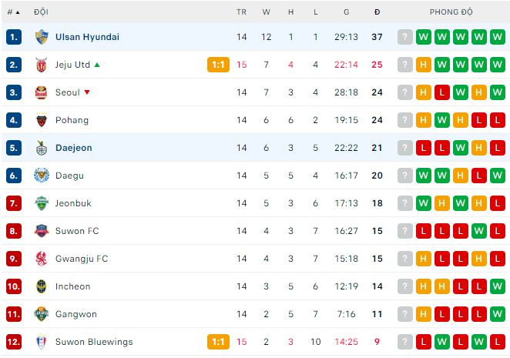
Task: Sort standings by Đ points header
Action: point(377,12)
